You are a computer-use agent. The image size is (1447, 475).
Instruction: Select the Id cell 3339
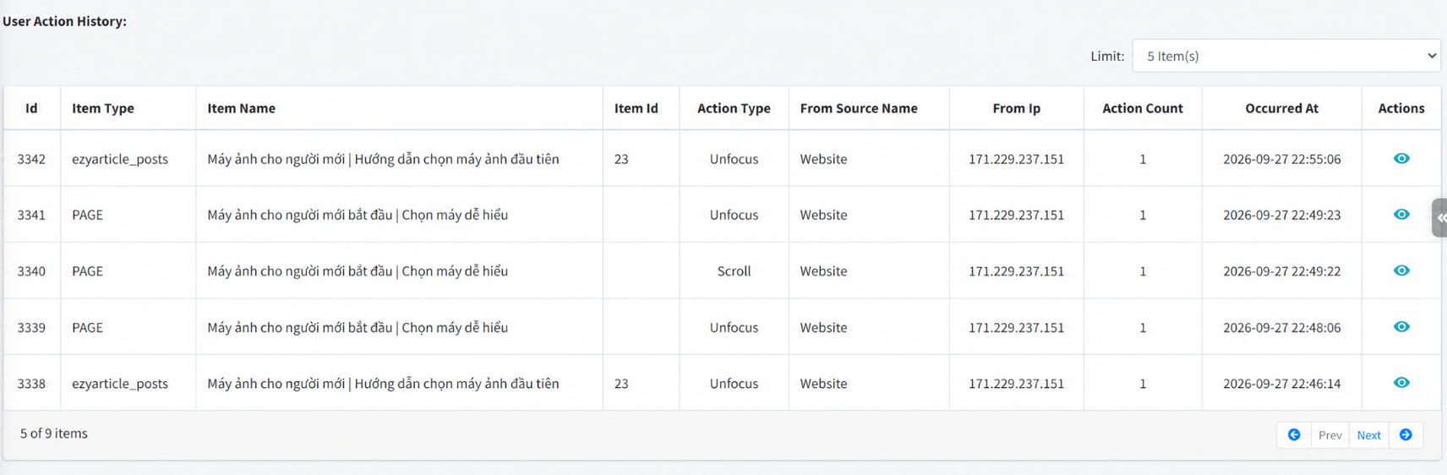click(31, 327)
